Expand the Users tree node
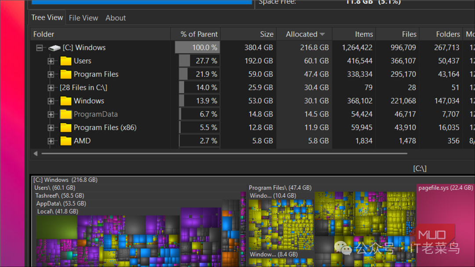475x267 pixels. tap(51, 61)
